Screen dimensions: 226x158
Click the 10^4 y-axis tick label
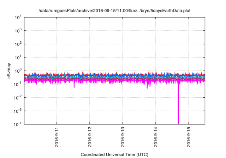point(18,17)
